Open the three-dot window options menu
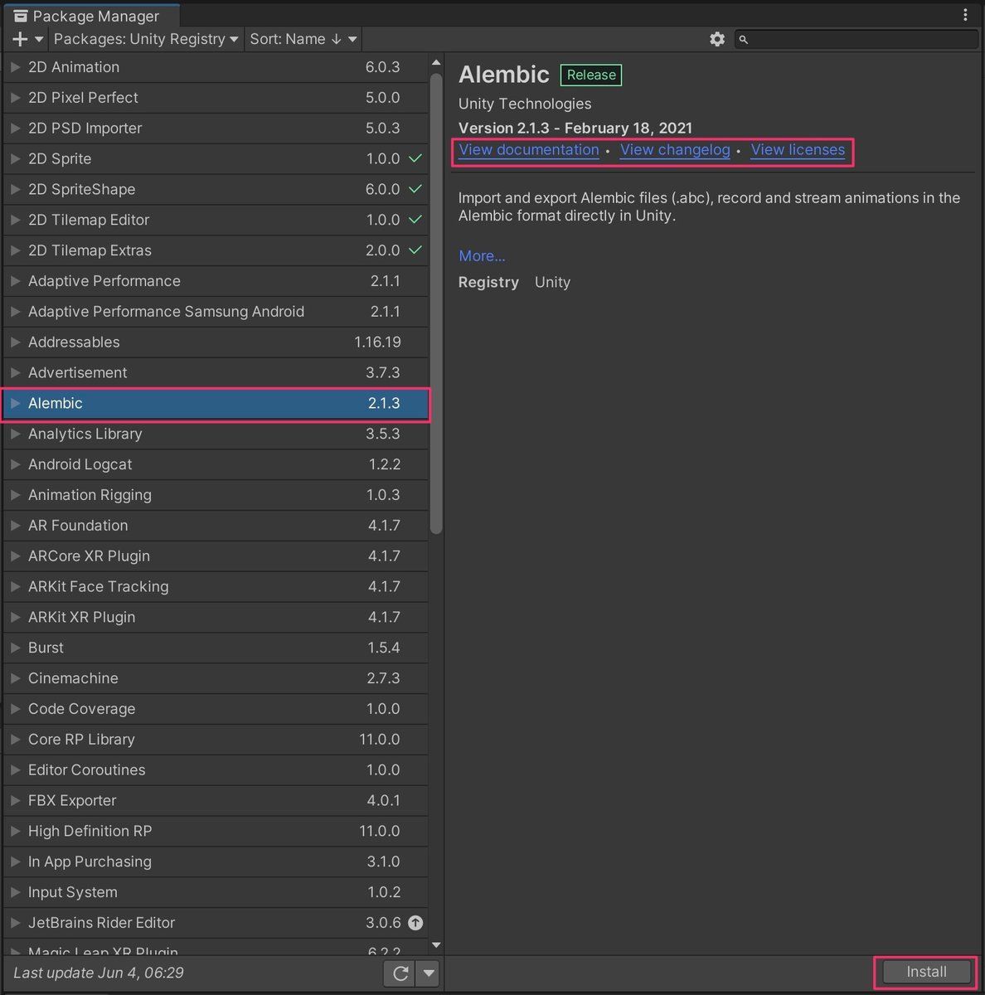985x995 pixels. click(x=965, y=15)
